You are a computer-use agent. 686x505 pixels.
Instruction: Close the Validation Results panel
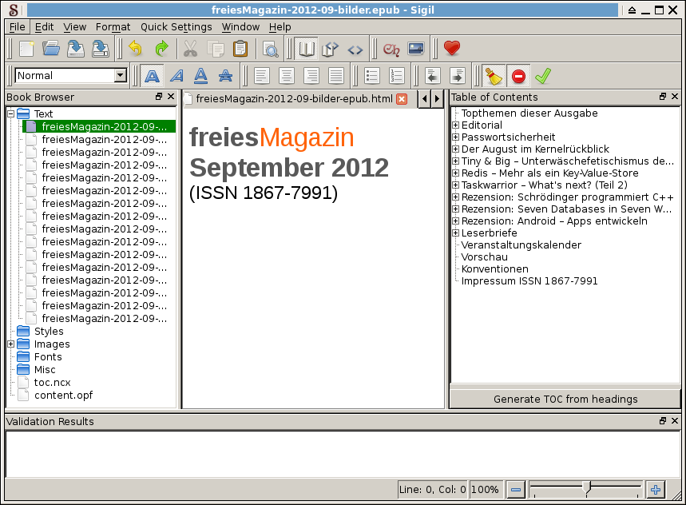coord(675,420)
